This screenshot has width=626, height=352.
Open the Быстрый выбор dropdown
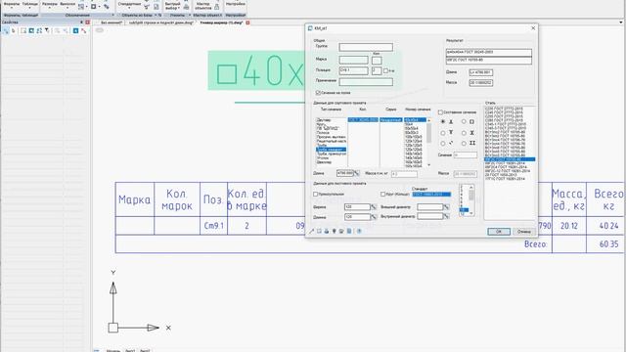point(172,6)
